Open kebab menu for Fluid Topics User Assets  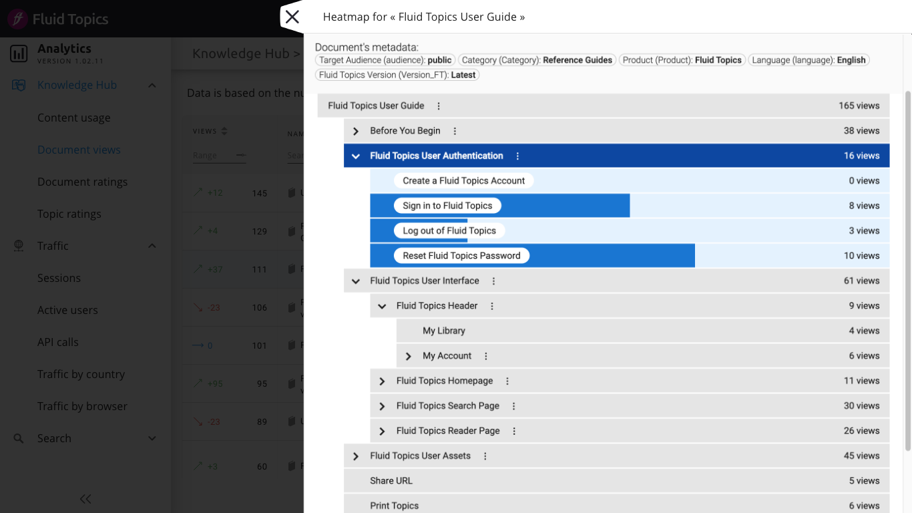pos(485,456)
